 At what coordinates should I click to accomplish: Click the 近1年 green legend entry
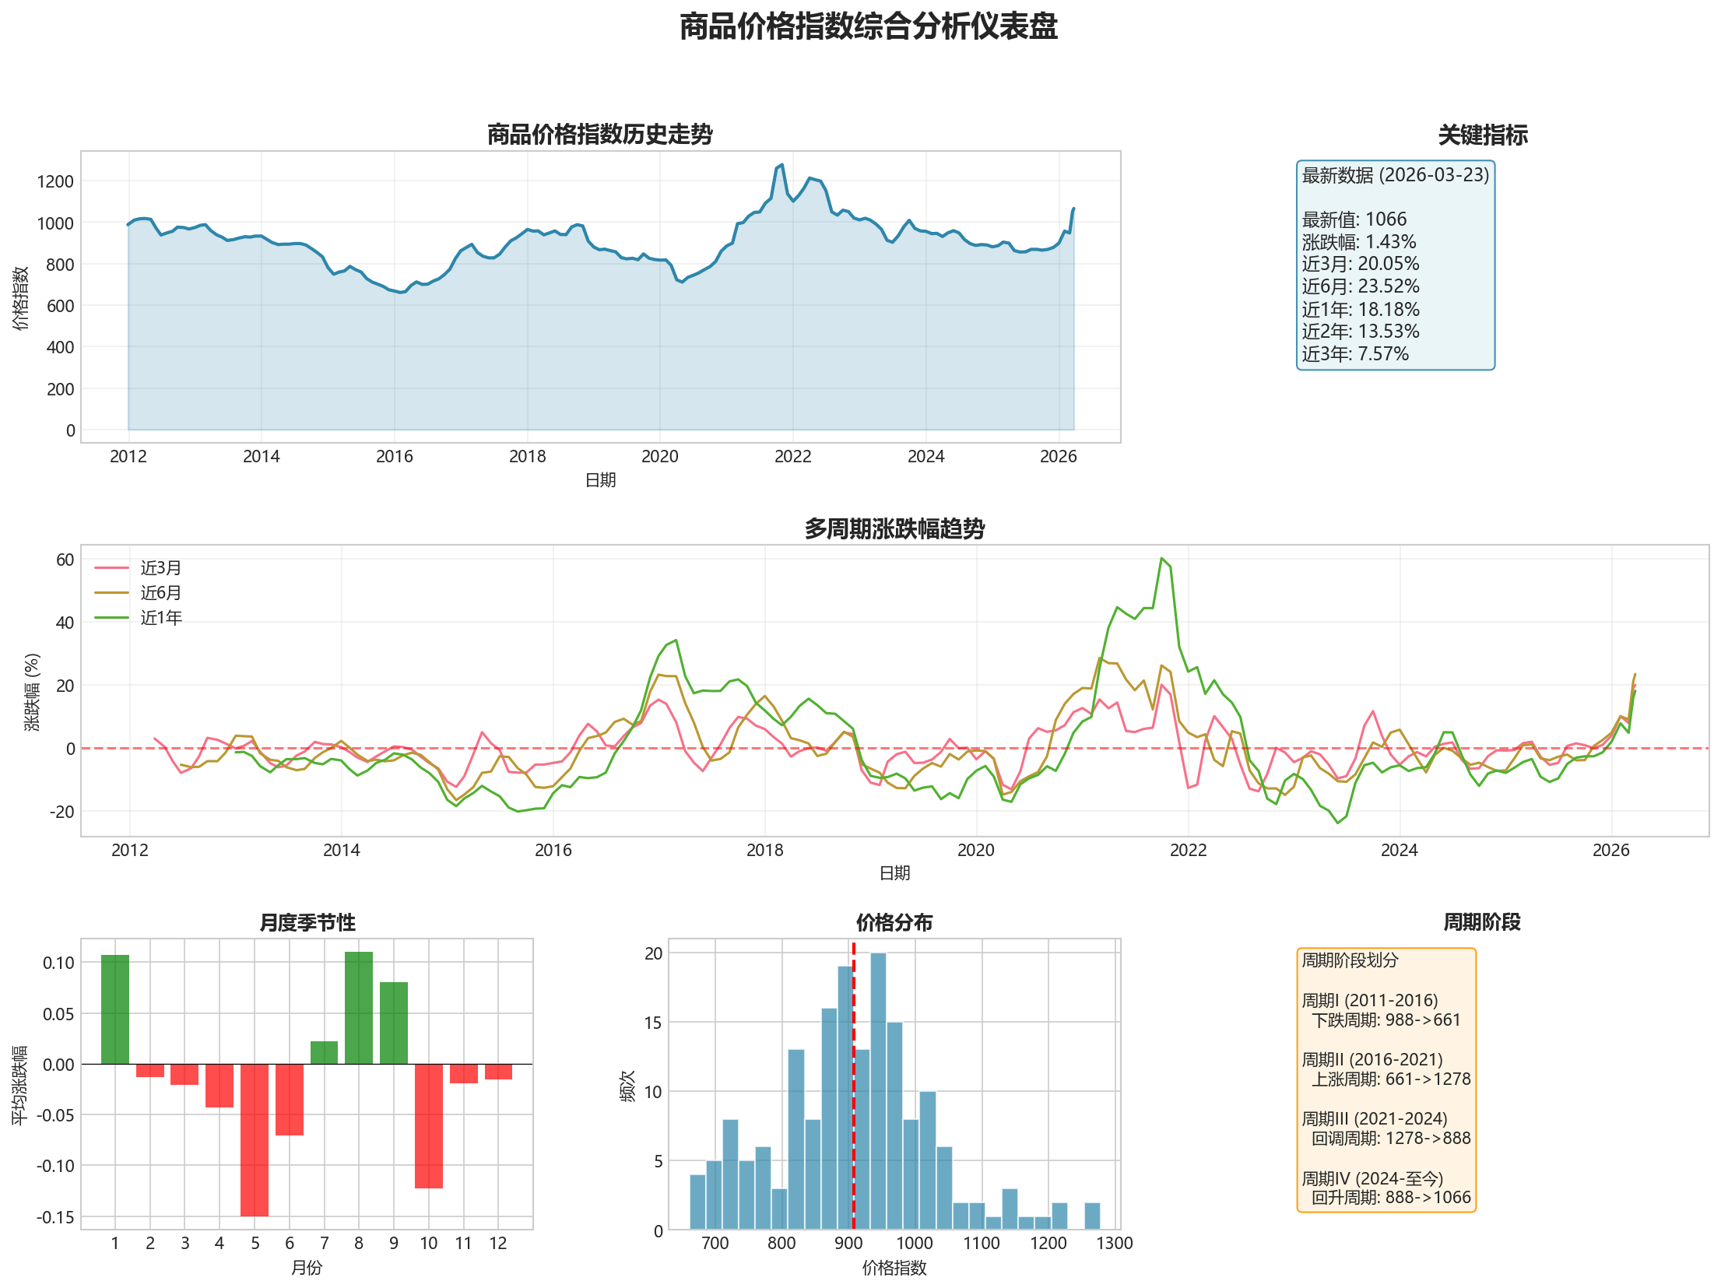(160, 618)
